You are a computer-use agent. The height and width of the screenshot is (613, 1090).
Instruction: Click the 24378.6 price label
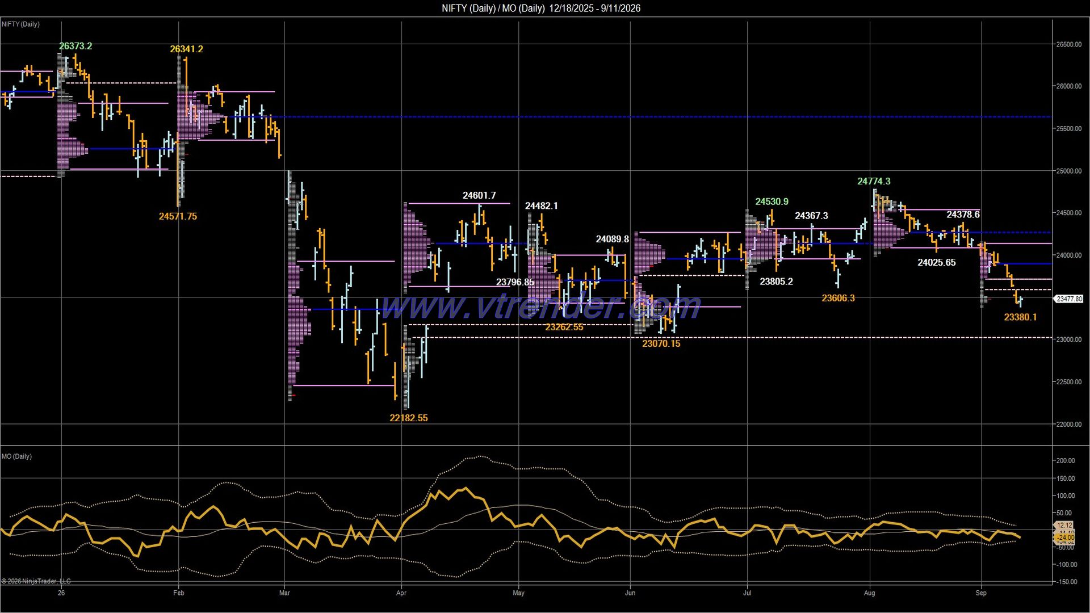click(963, 215)
